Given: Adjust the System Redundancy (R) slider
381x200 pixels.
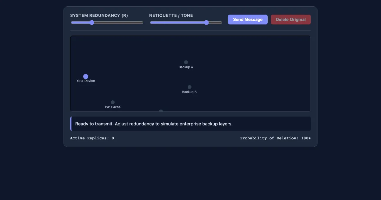Looking at the screenshot, I should pos(107,23).
